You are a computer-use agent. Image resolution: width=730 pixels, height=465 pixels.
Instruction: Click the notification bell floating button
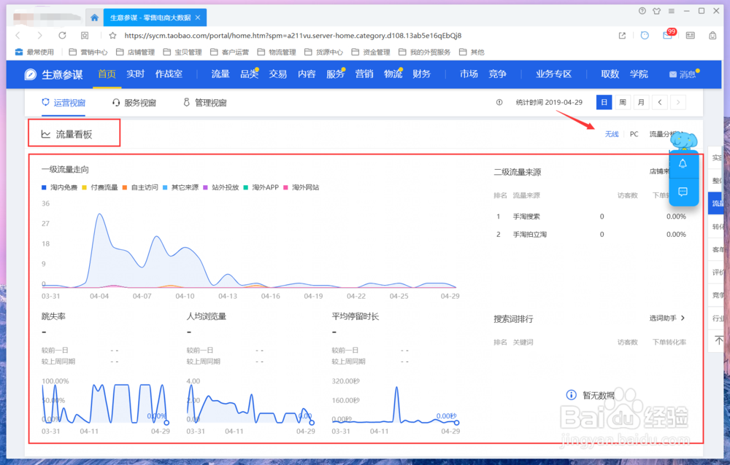[683, 164]
